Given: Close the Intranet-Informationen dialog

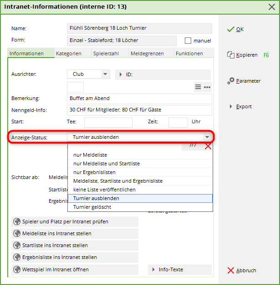Looking at the screenshot, I should point(272,7).
